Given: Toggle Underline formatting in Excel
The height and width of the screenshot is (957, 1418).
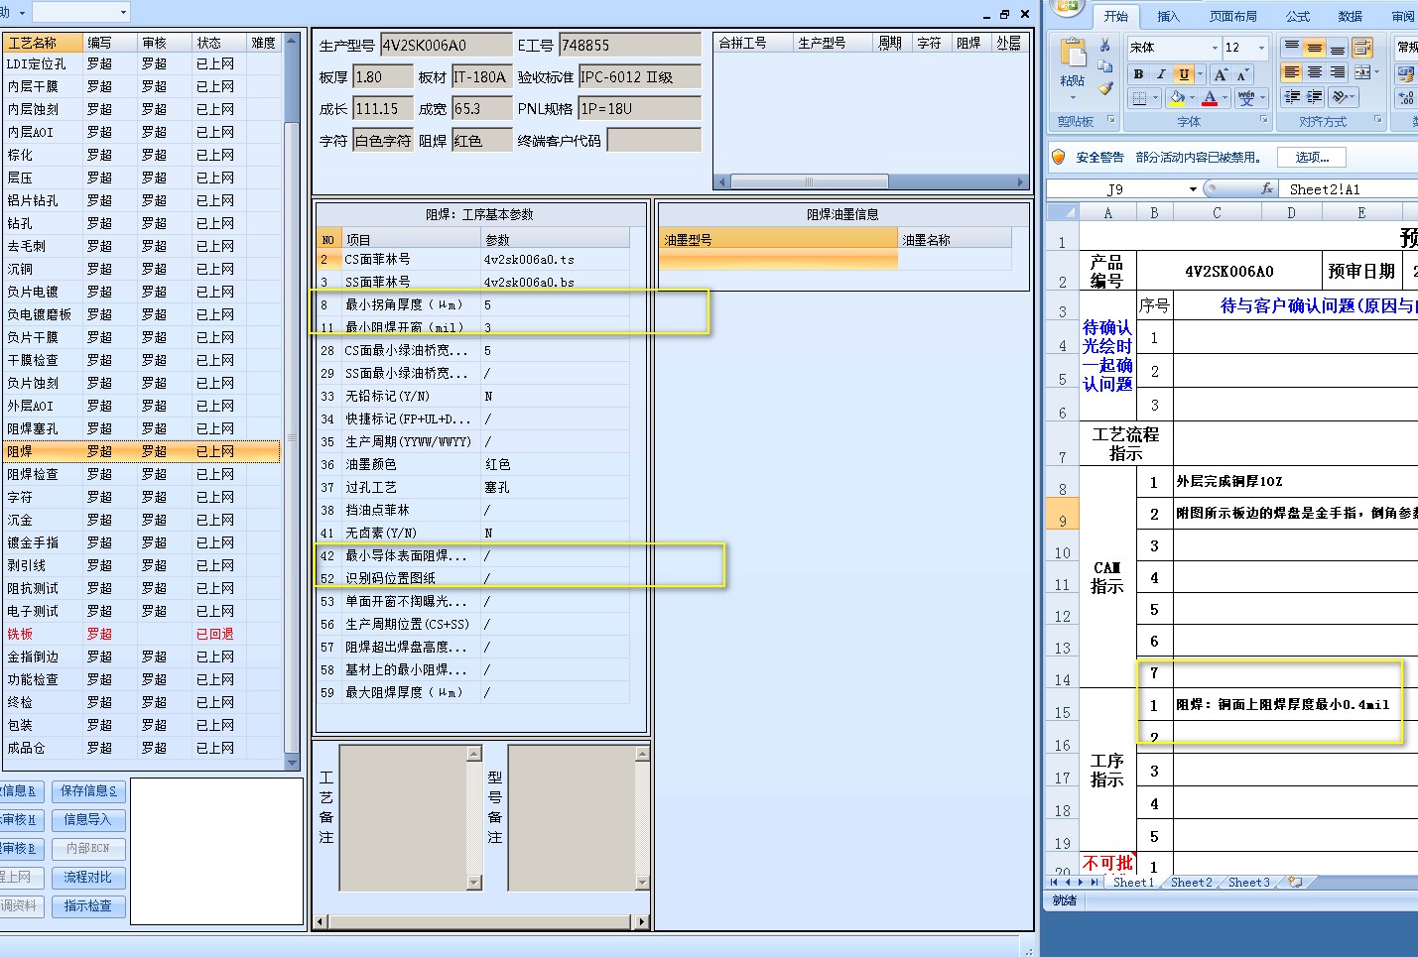Looking at the screenshot, I should point(1183,74).
